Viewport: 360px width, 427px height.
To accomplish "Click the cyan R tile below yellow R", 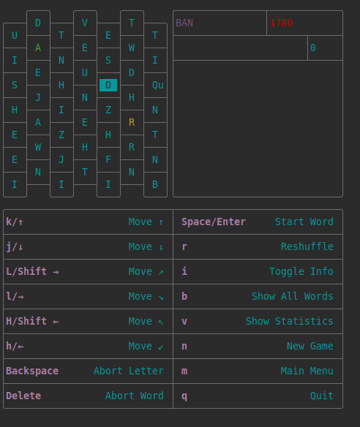I will pyautogui.click(x=132, y=147).
